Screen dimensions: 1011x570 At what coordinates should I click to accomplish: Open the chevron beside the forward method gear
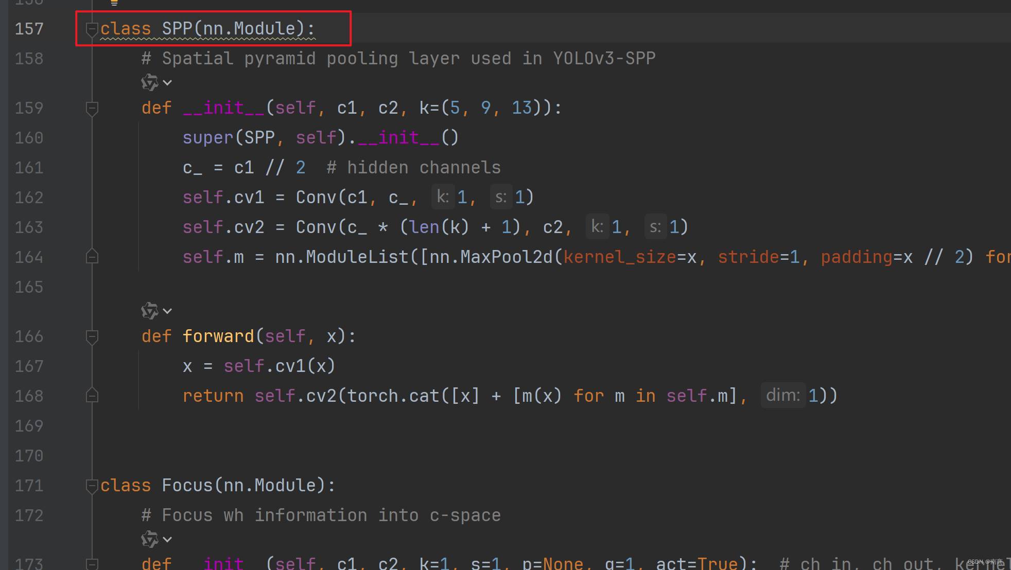[167, 310]
